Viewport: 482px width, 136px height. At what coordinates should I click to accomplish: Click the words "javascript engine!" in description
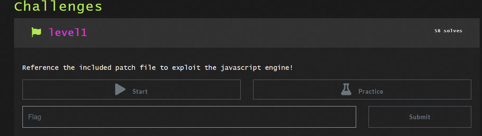click(257, 67)
